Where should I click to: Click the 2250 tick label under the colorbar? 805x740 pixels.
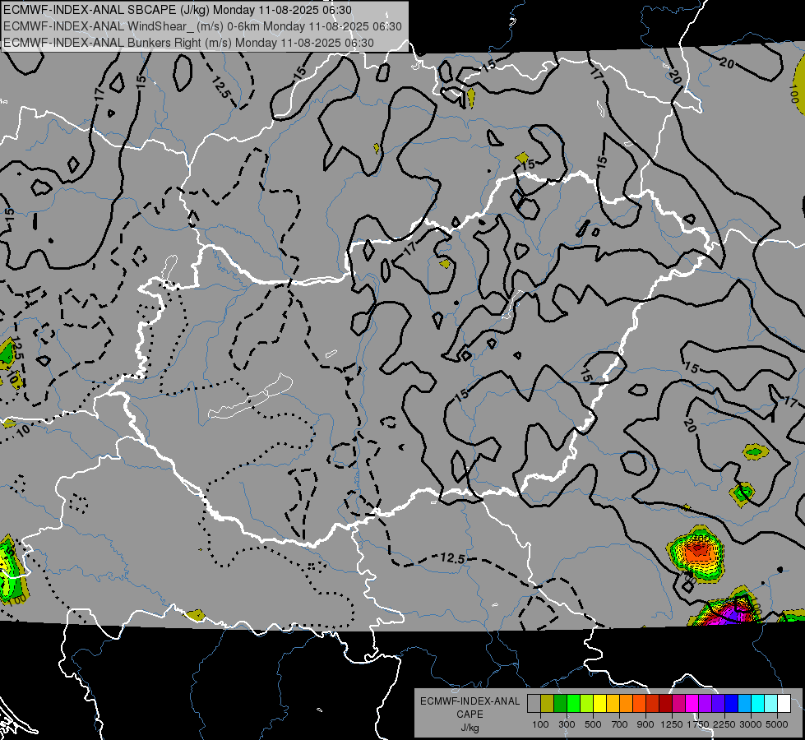point(724,724)
